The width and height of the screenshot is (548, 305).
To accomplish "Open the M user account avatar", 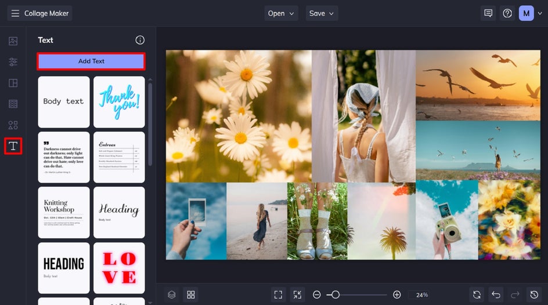I will pos(526,13).
